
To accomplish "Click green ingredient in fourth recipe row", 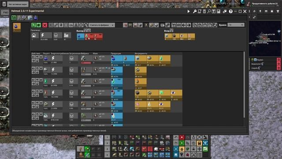I will [162, 93].
